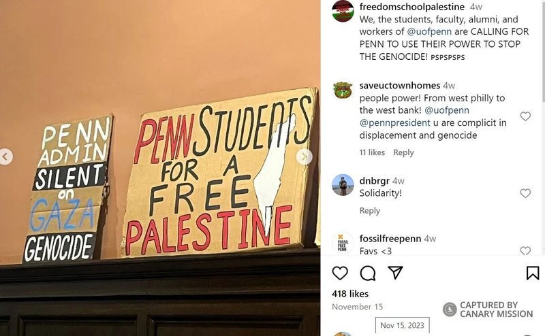Screen dimensions: 545x336
Task: Reply to dnbrgr comment
Action: point(369,211)
